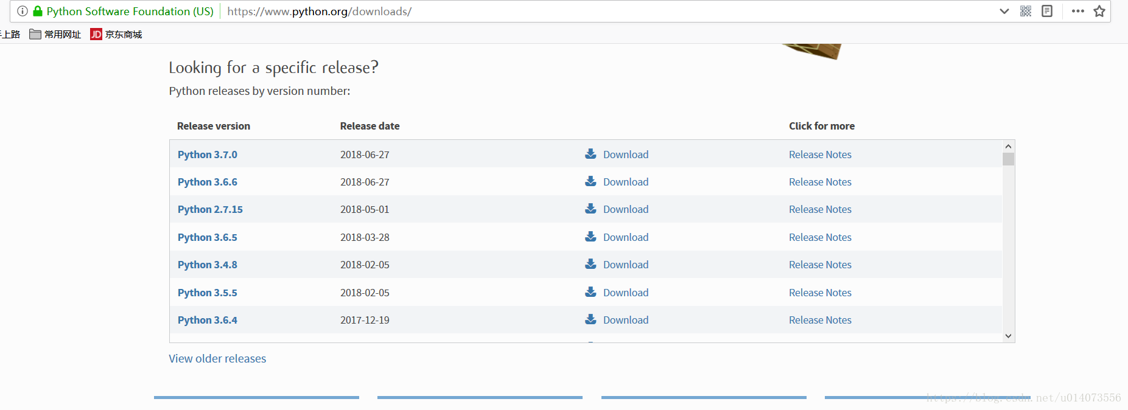Click Download link for Python 3.4.8
Image resolution: width=1128 pixels, height=410 pixels.
(626, 265)
